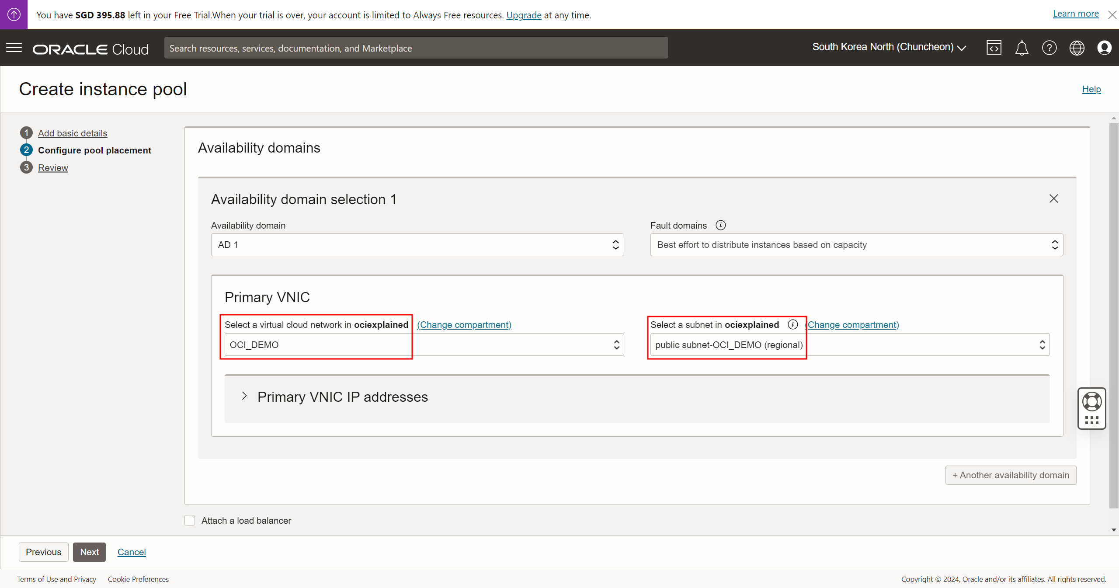
Task: Open the Availability domain AD 1 dropdown
Action: 417,245
